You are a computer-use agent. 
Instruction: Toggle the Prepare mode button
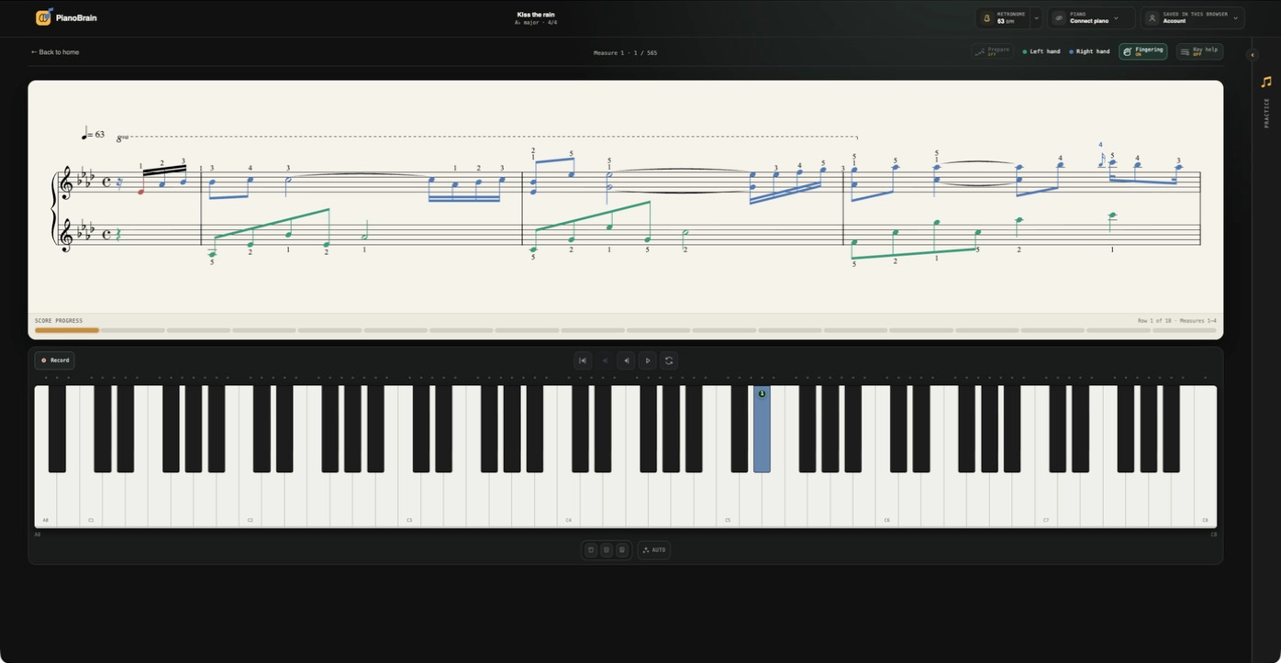pyautogui.click(x=992, y=51)
